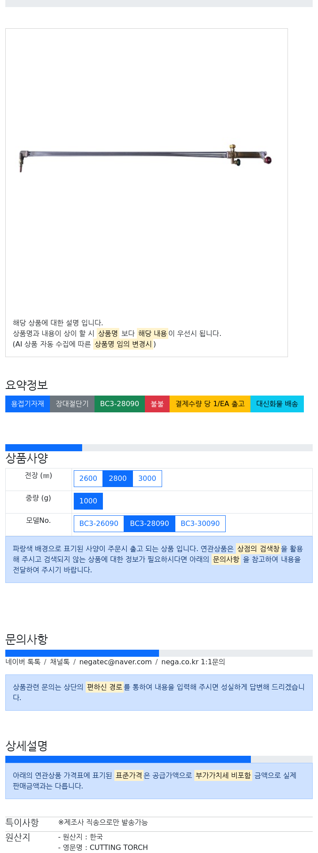This screenshot has width=318, height=853.
Task: Click the cutting torch product image
Action: [146, 158]
